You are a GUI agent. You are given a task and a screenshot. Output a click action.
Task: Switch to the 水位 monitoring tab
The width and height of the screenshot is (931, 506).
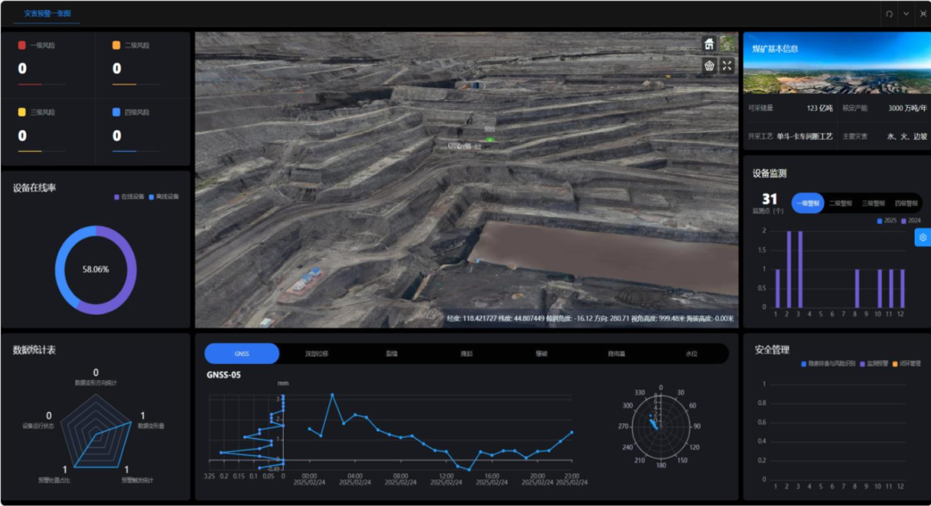coord(690,353)
